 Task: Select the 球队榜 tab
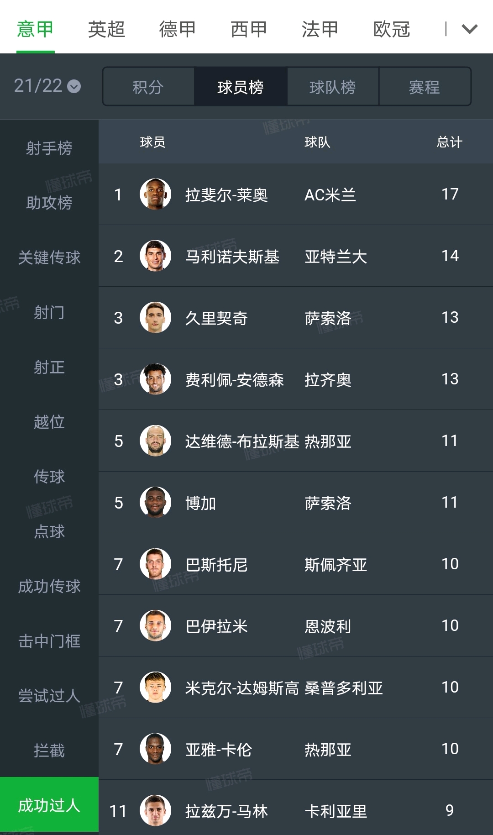pyautogui.click(x=333, y=87)
